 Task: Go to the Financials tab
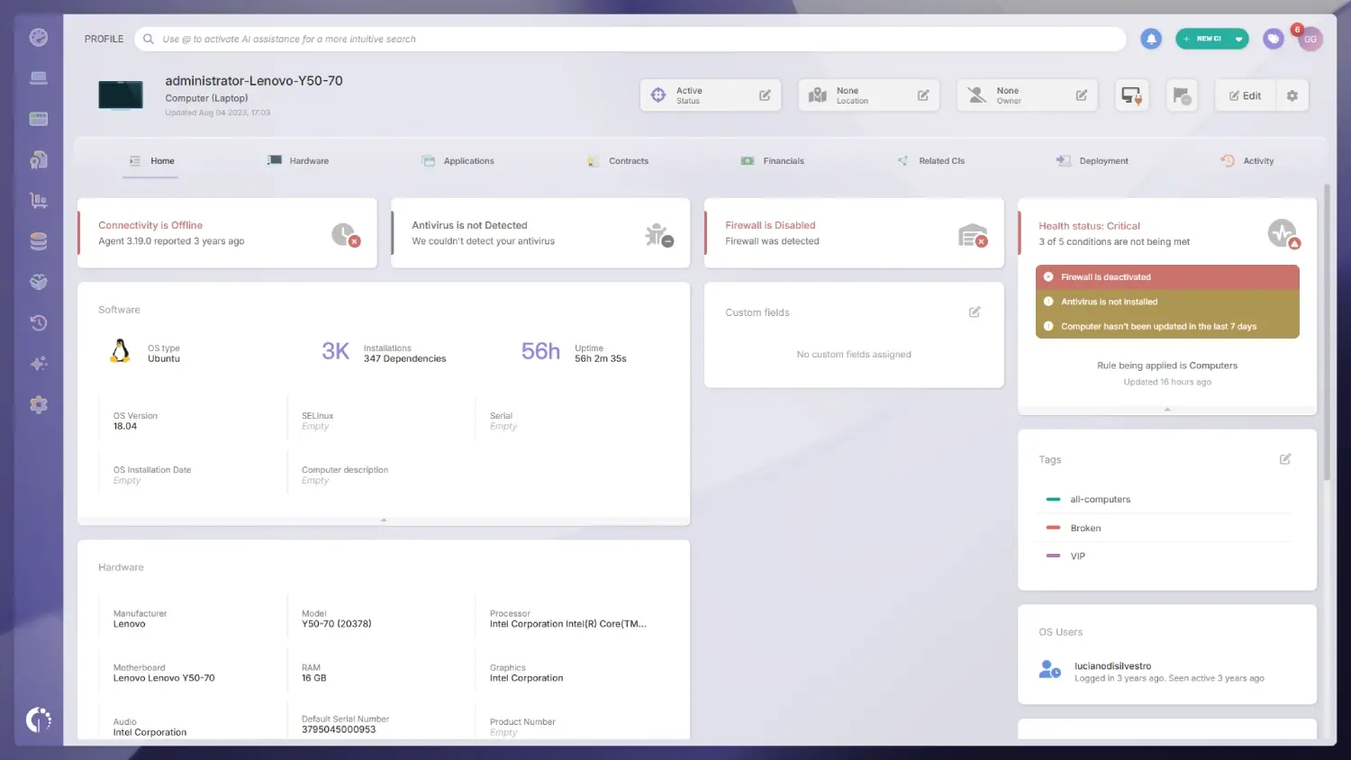(773, 161)
